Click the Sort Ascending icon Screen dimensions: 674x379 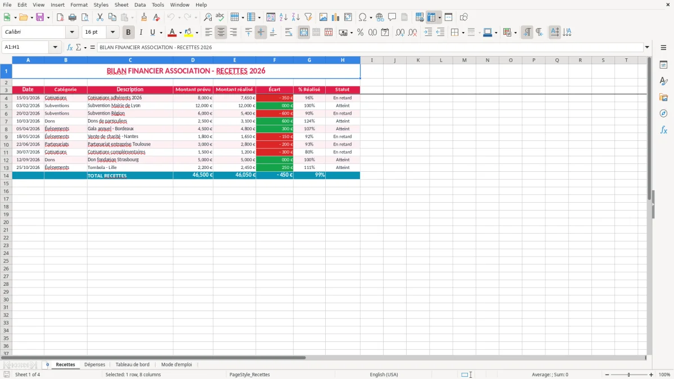(284, 17)
